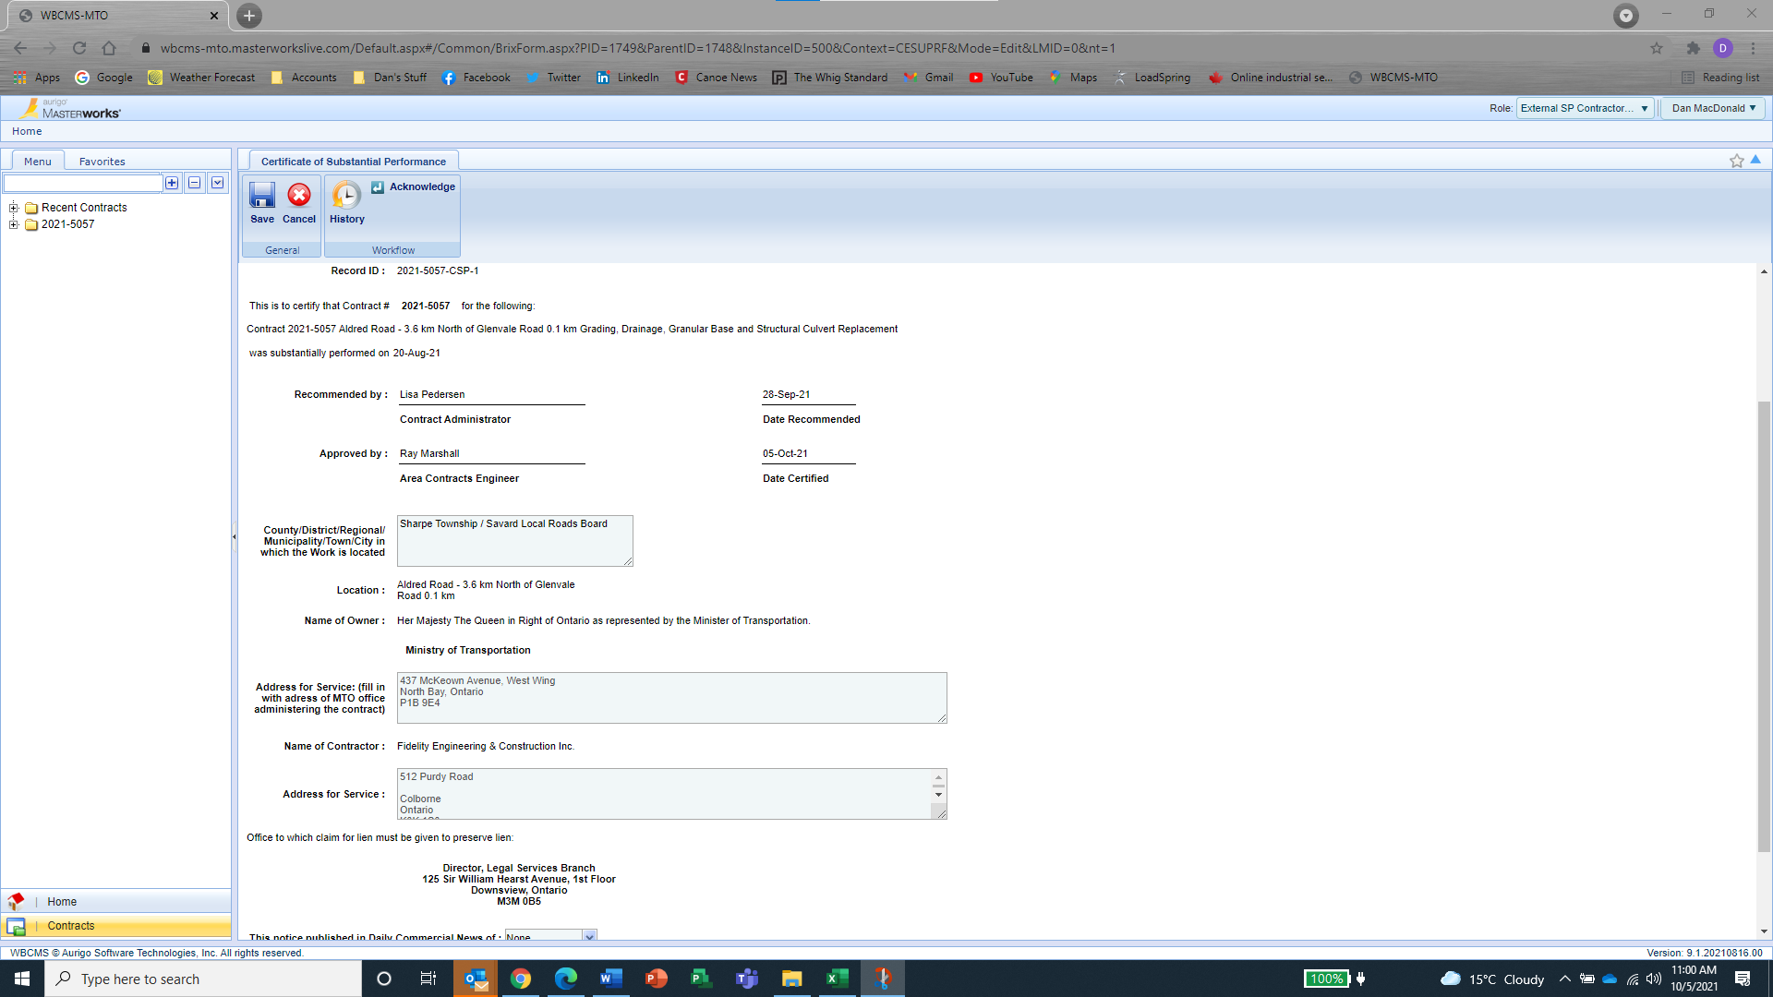1773x997 pixels.
Task: Open tree options dropdown icon
Action: 218,183
